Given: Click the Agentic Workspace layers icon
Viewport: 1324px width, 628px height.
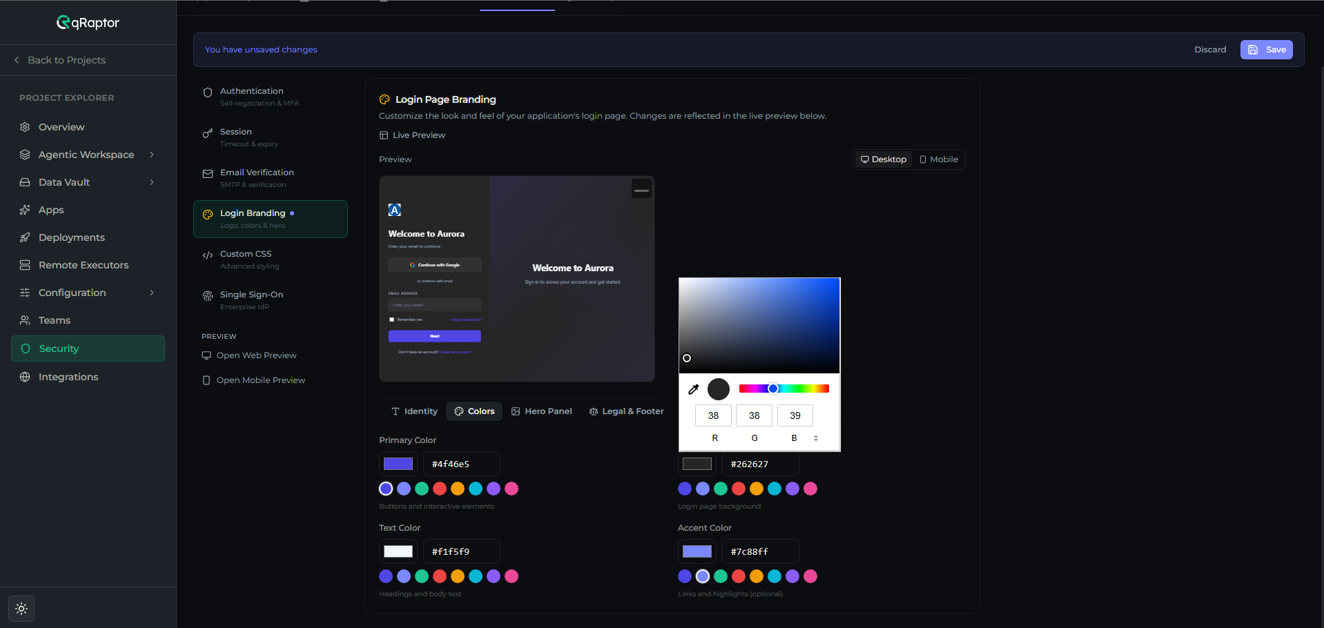Looking at the screenshot, I should [25, 155].
